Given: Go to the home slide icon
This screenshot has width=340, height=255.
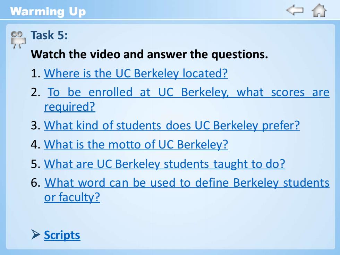Looking at the screenshot, I should pyautogui.click(x=319, y=10).
